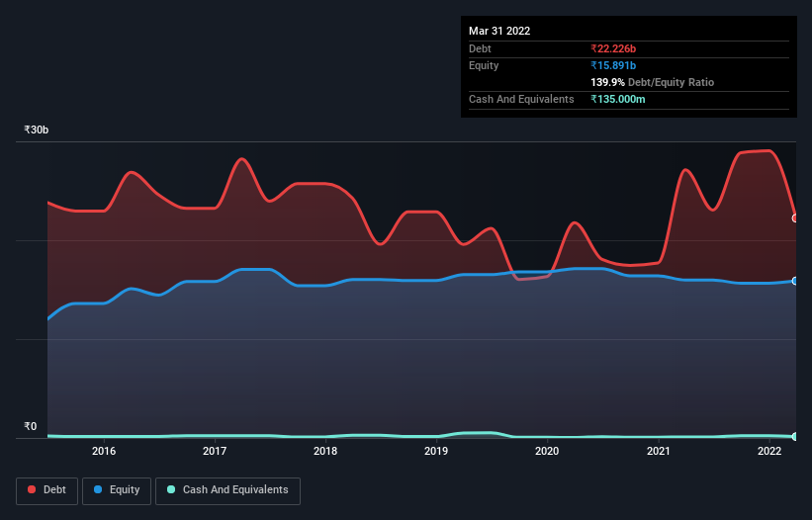This screenshot has width=812, height=520.
Task: Click the Debt row label in tooltip
Action: 480,48
